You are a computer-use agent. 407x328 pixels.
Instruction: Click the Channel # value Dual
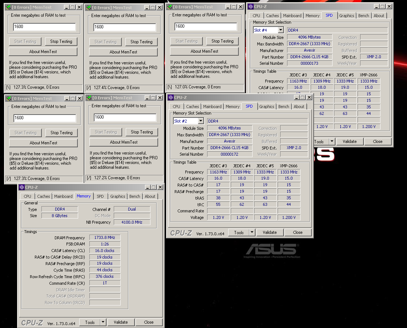tap(132, 209)
